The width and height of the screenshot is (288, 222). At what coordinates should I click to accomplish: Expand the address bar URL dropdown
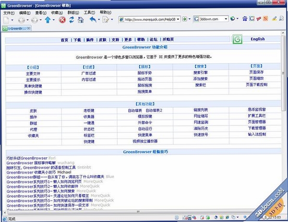click(x=178, y=19)
